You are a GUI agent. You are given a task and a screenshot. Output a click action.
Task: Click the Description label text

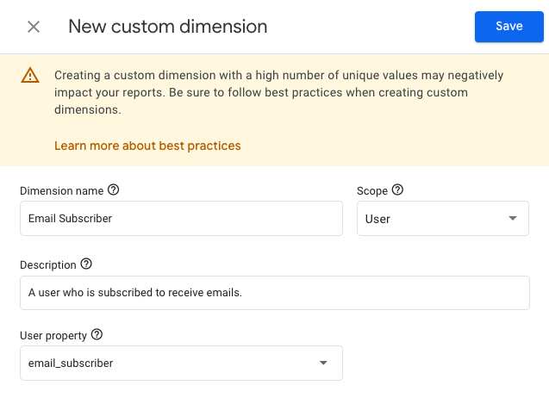[x=48, y=265]
